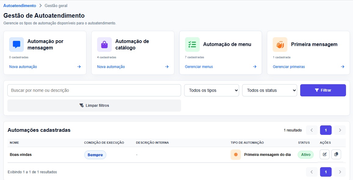This screenshot has width=353, height=180.
Task: Select page 1 in bottom pagination
Action: [326, 172]
